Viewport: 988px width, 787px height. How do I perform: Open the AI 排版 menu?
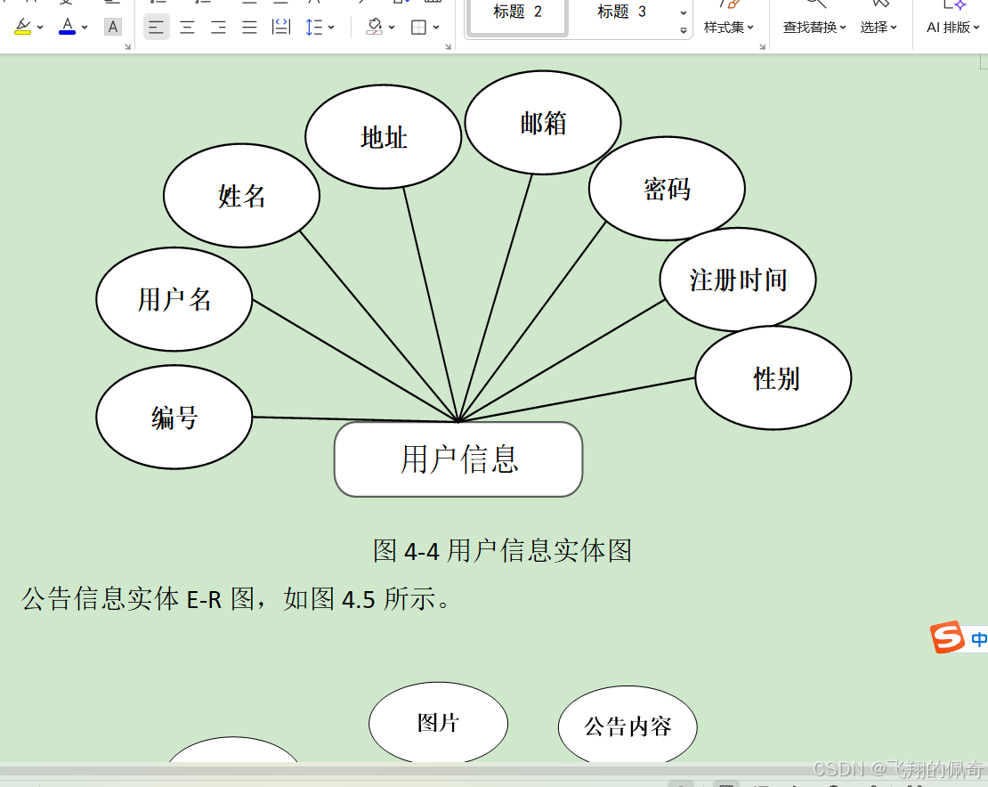point(950,27)
